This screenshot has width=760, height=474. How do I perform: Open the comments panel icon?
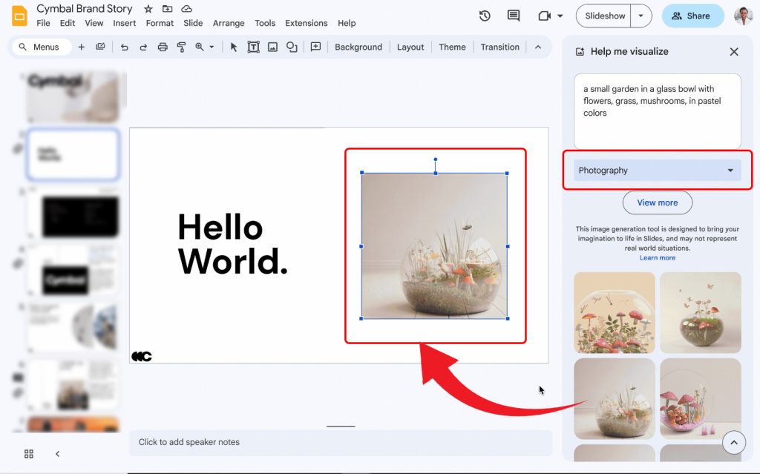[x=513, y=16]
